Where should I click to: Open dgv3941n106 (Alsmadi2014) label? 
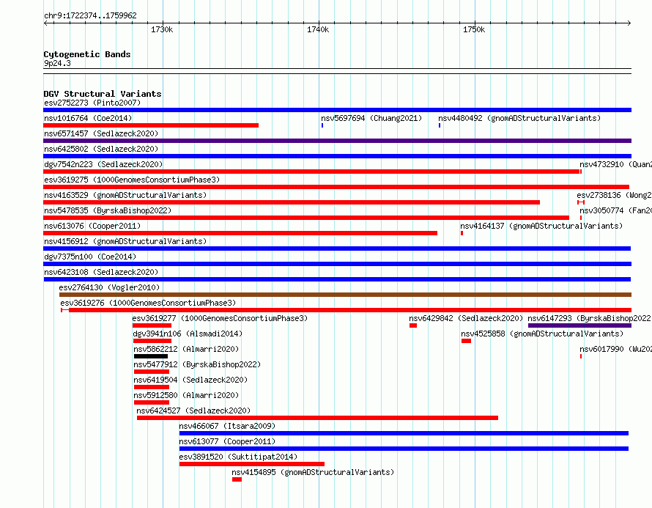188,334
